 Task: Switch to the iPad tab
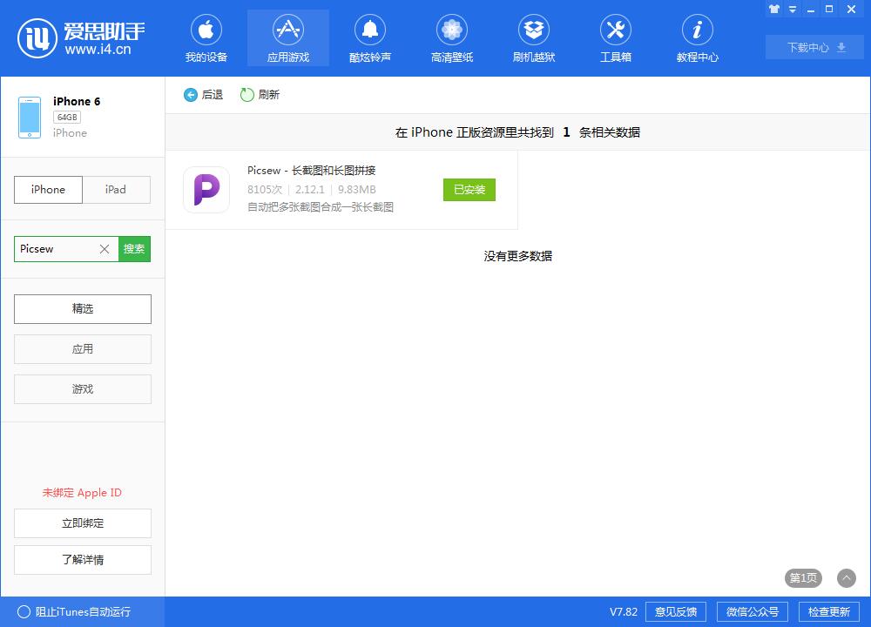pyautogui.click(x=116, y=189)
